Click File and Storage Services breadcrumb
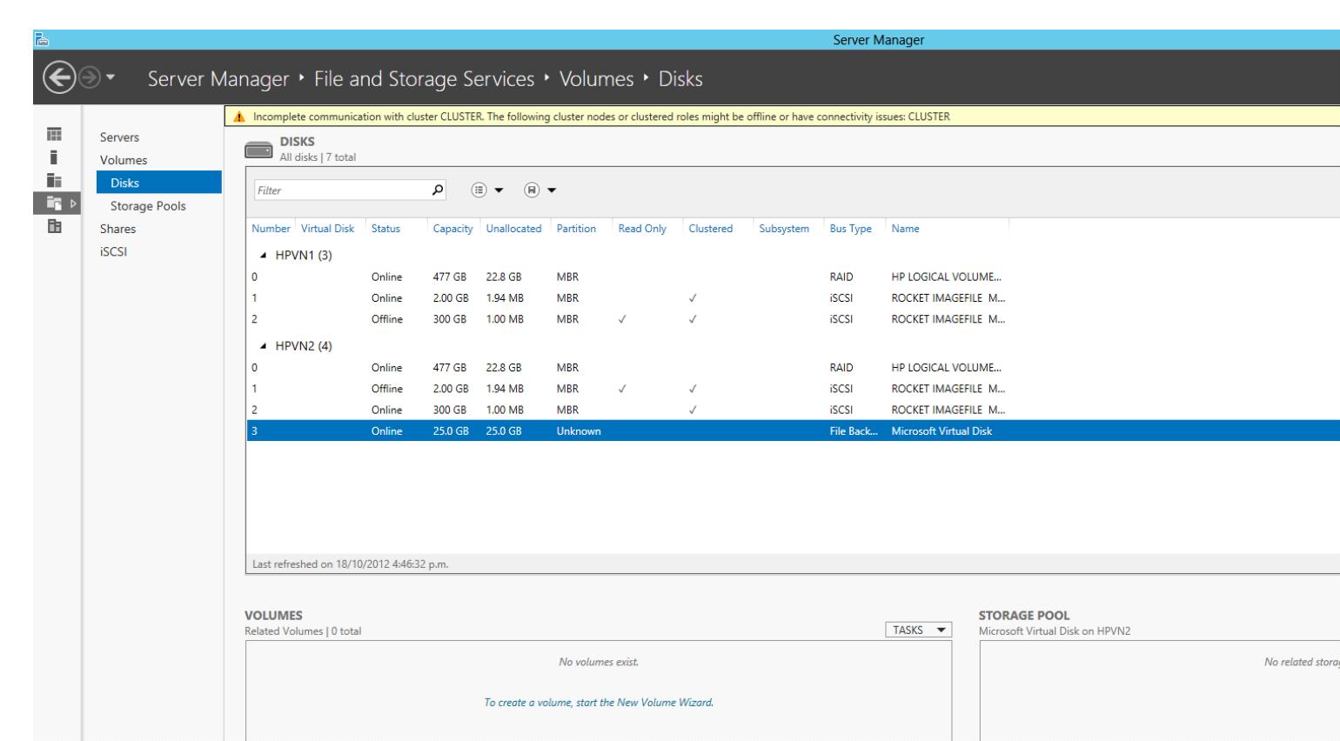The width and height of the screenshot is (1340, 741). 424,79
